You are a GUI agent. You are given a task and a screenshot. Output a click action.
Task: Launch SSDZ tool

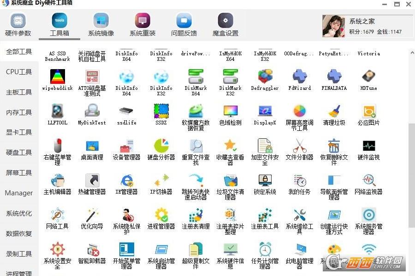161,115
